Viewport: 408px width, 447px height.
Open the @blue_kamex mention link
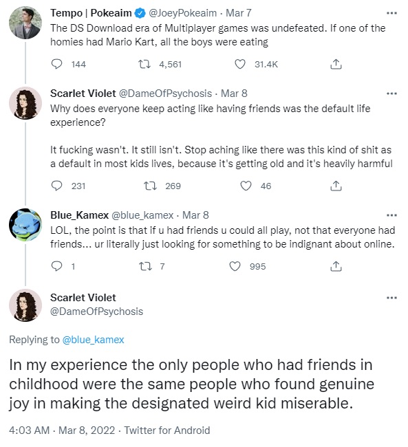[93, 340]
